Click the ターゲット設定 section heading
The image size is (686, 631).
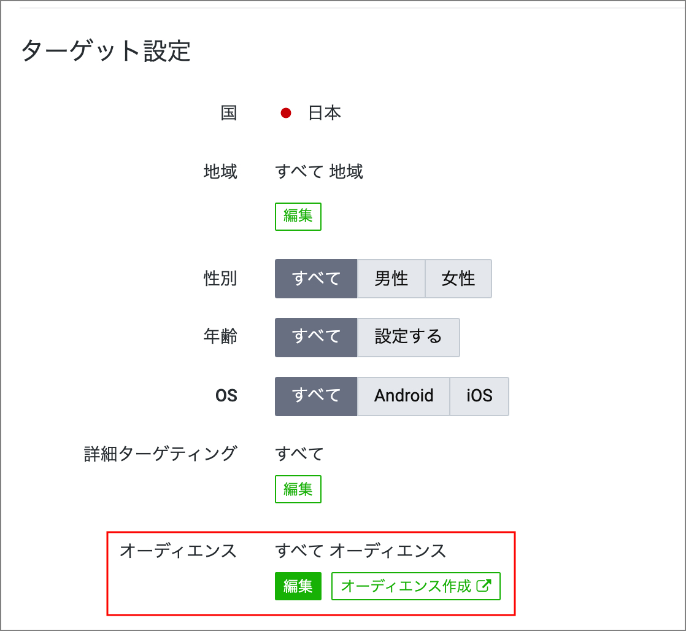pyautogui.click(x=106, y=51)
